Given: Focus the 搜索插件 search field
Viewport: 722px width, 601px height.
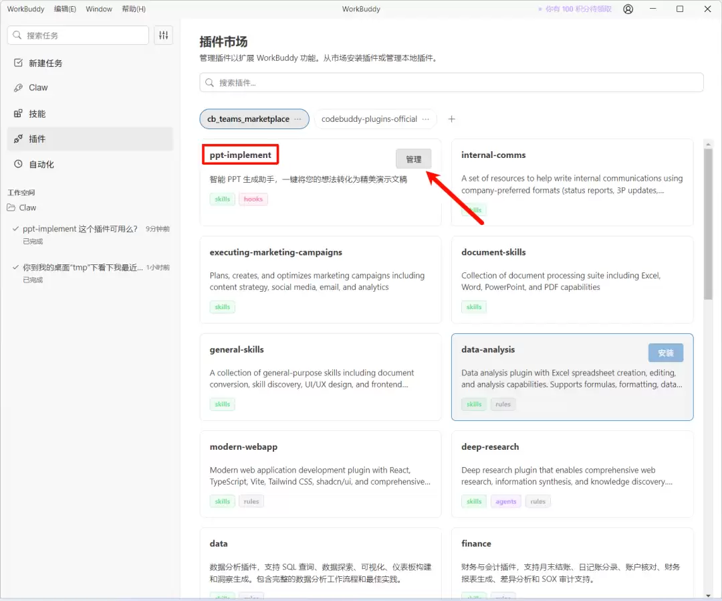Looking at the screenshot, I should 451,83.
